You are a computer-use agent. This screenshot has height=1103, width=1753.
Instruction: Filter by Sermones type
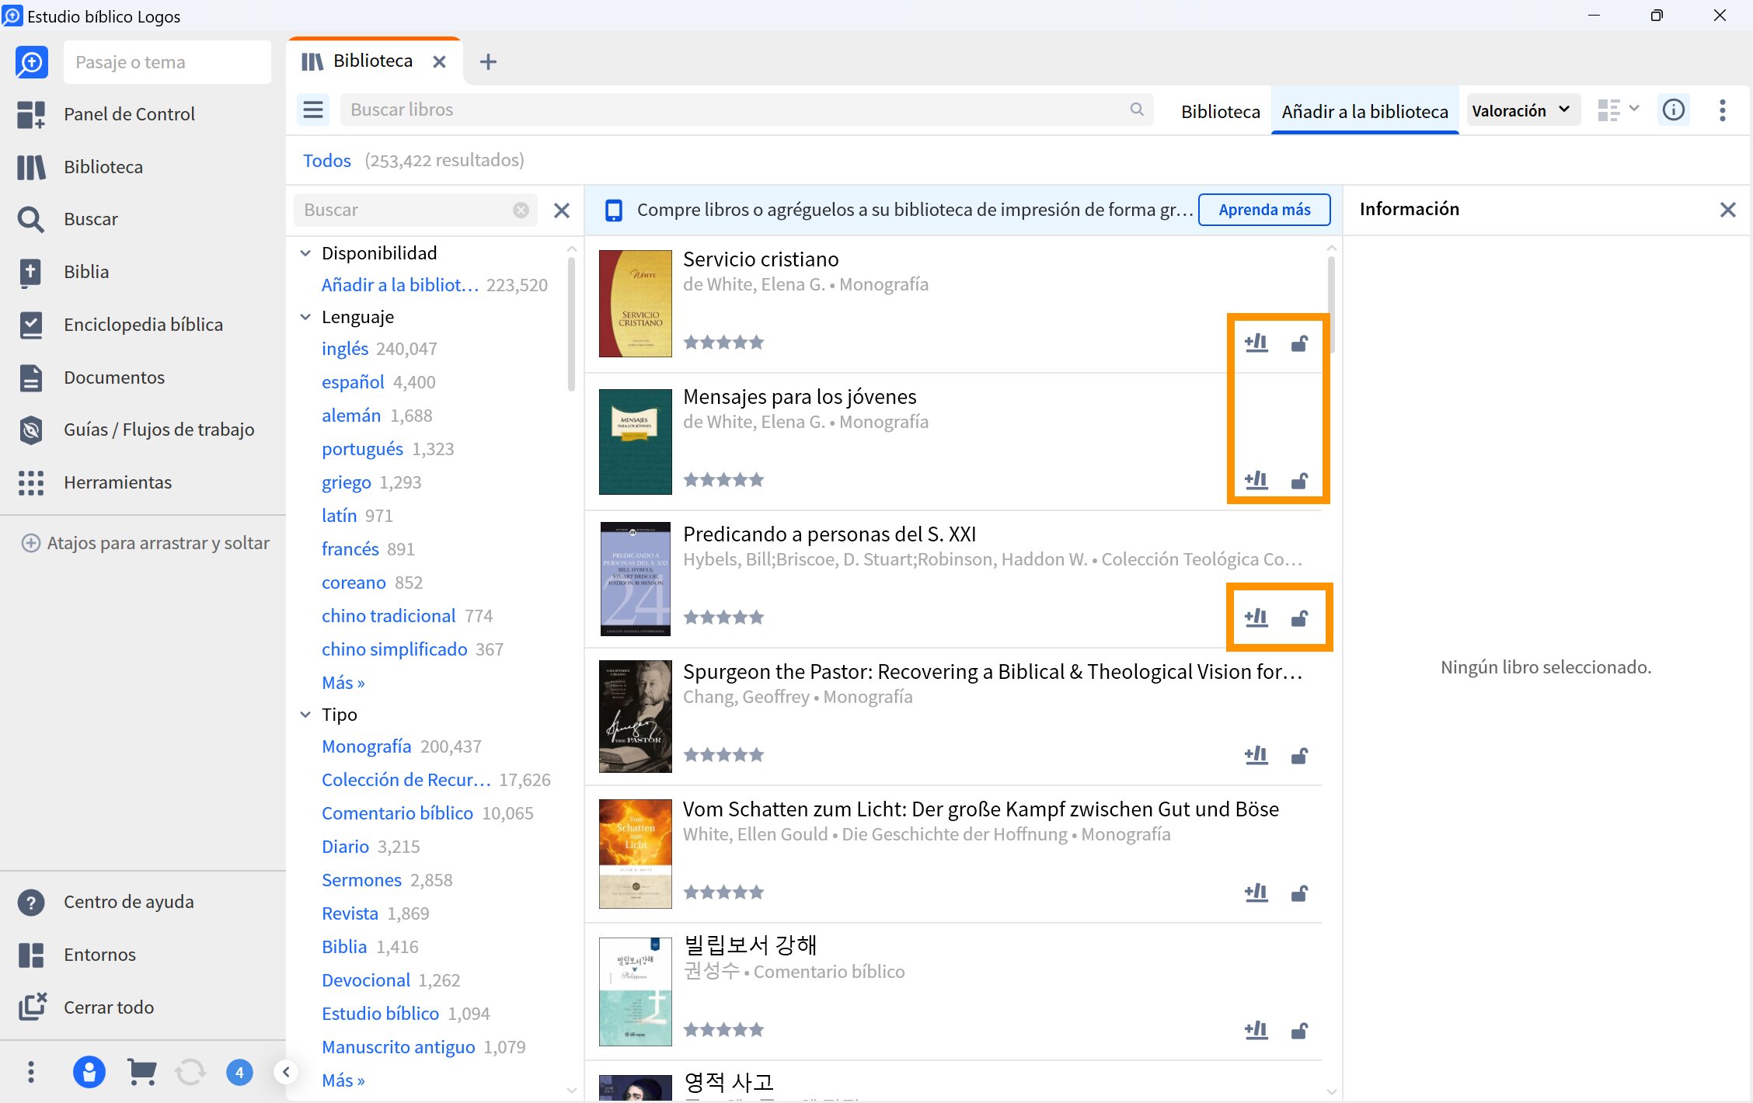pos(361,880)
